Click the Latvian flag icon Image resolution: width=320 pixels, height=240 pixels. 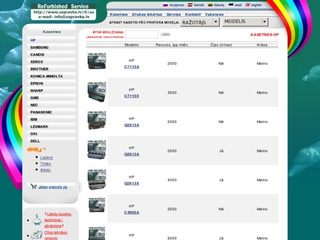click(x=190, y=5)
